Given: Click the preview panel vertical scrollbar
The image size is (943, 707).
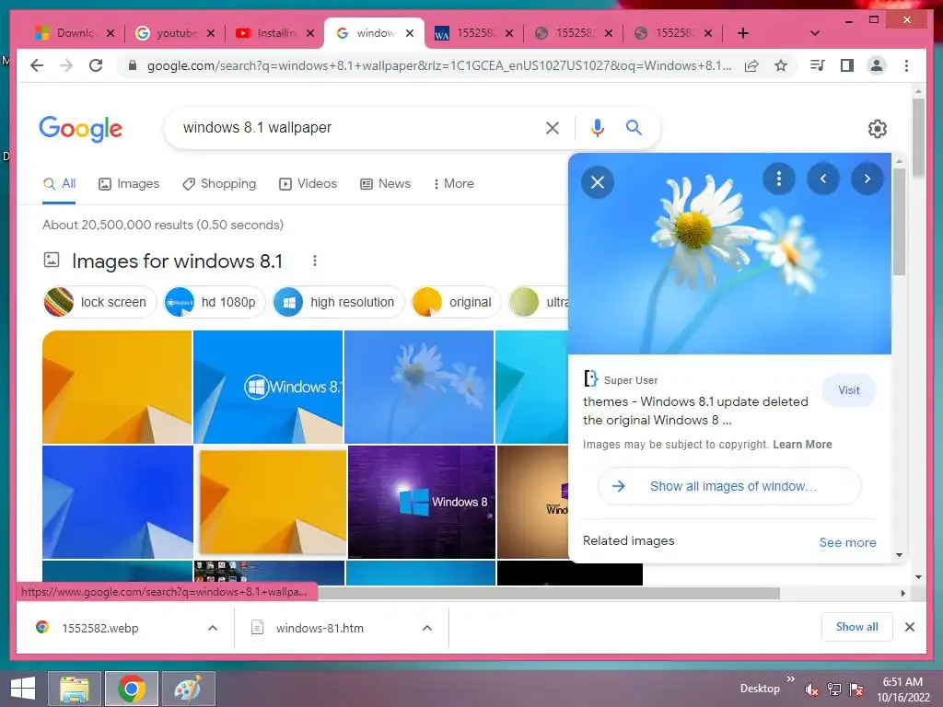Looking at the screenshot, I should pyautogui.click(x=899, y=223).
